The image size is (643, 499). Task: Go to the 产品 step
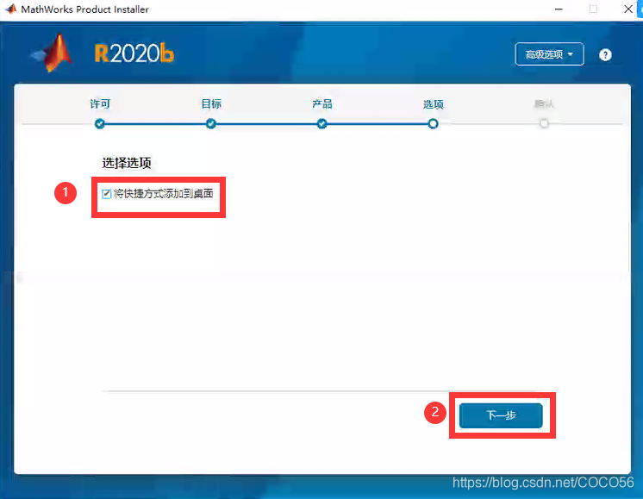pyautogui.click(x=322, y=104)
